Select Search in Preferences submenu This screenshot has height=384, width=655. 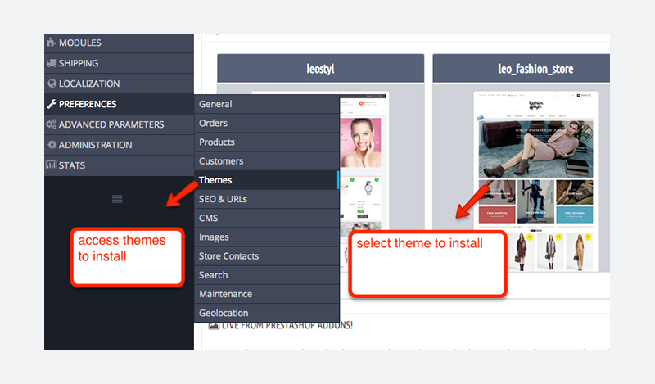click(x=267, y=275)
